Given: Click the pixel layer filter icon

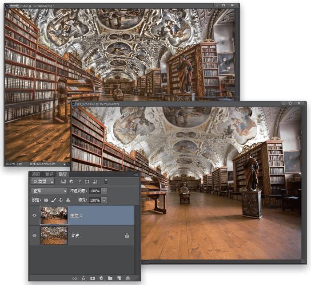Looking at the screenshot, I should point(64,181).
